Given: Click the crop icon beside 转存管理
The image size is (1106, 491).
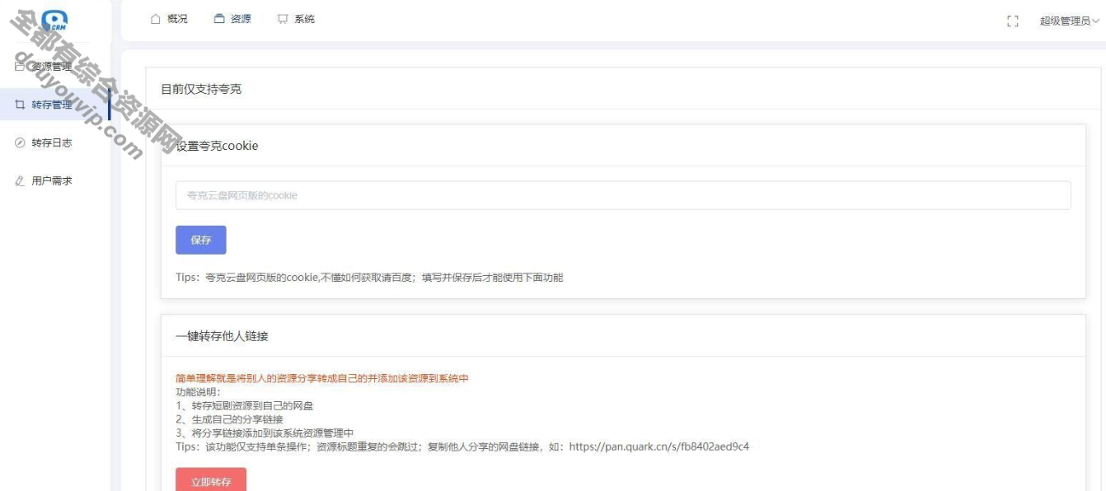Looking at the screenshot, I should 20,105.
